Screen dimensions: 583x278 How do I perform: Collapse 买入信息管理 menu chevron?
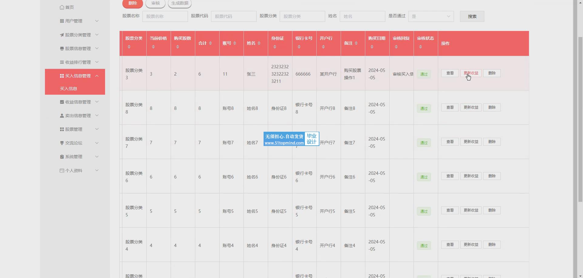pyautogui.click(x=97, y=76)
